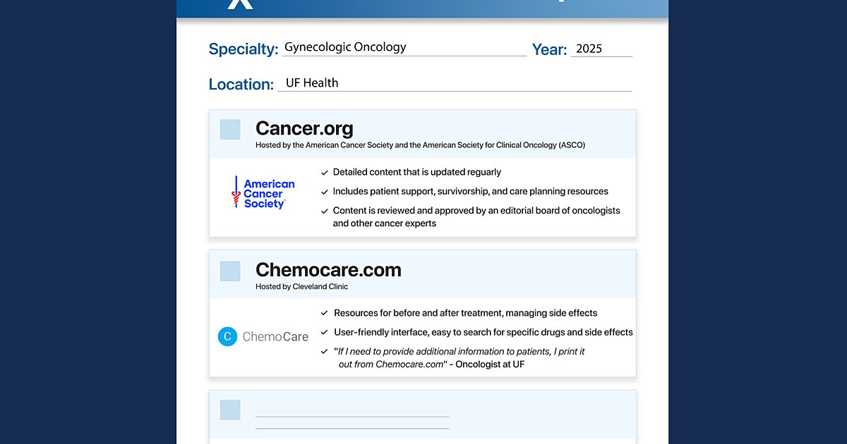Click the Specialty field showing Gynecologic Oncology
The height and width of the screenshot is (444, 847).
point(404,48)
